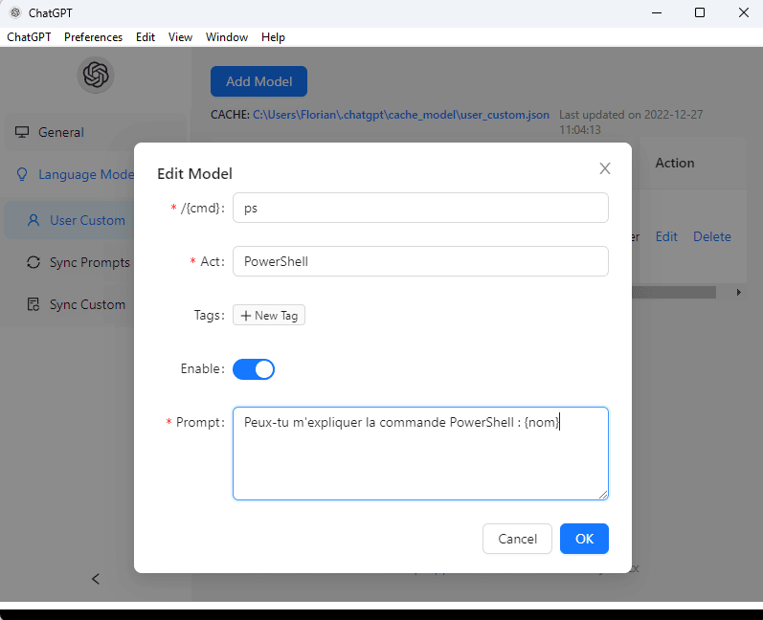Click the plus icon in New Tag
The image size is (763, 620).
[x=246, y=316]
